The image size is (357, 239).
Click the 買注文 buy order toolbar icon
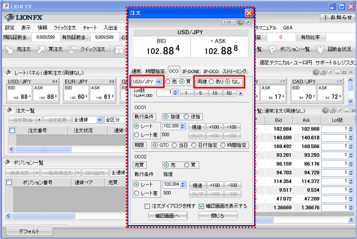(x=41, y=50)
